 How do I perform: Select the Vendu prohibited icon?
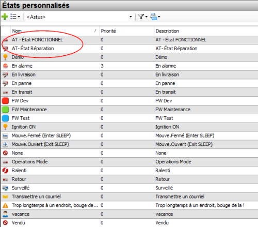5,223
